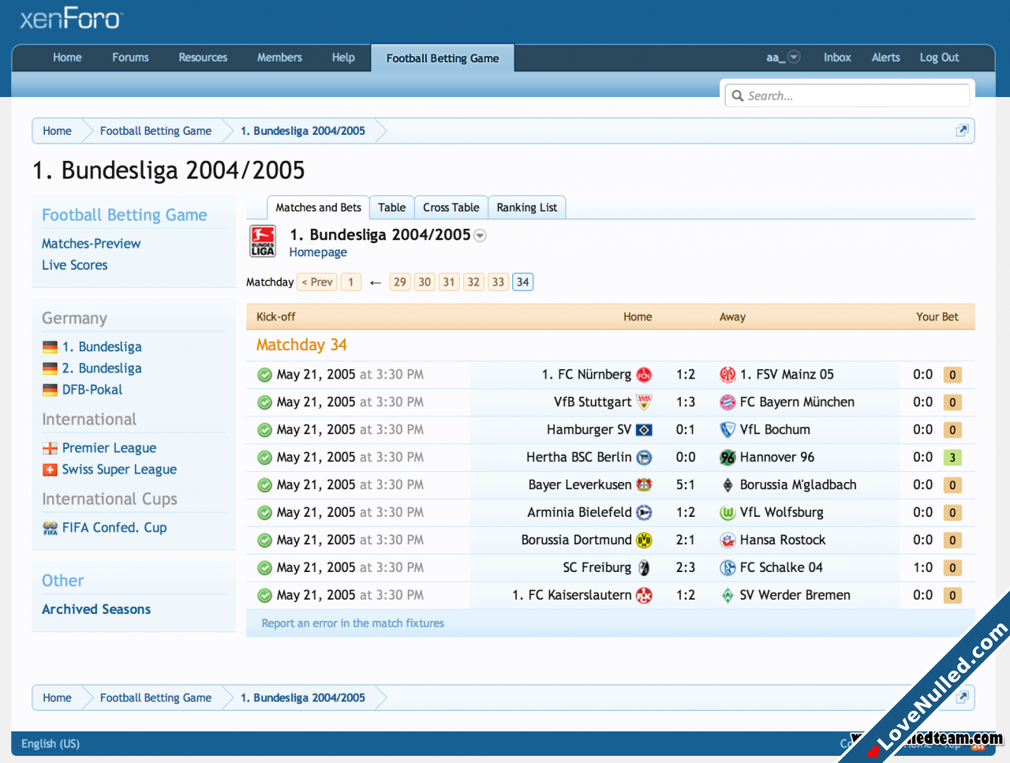1010x763 pixels.
Task: Click the Swiss flag beside Swiss Super League
Action: click(50, 469)
